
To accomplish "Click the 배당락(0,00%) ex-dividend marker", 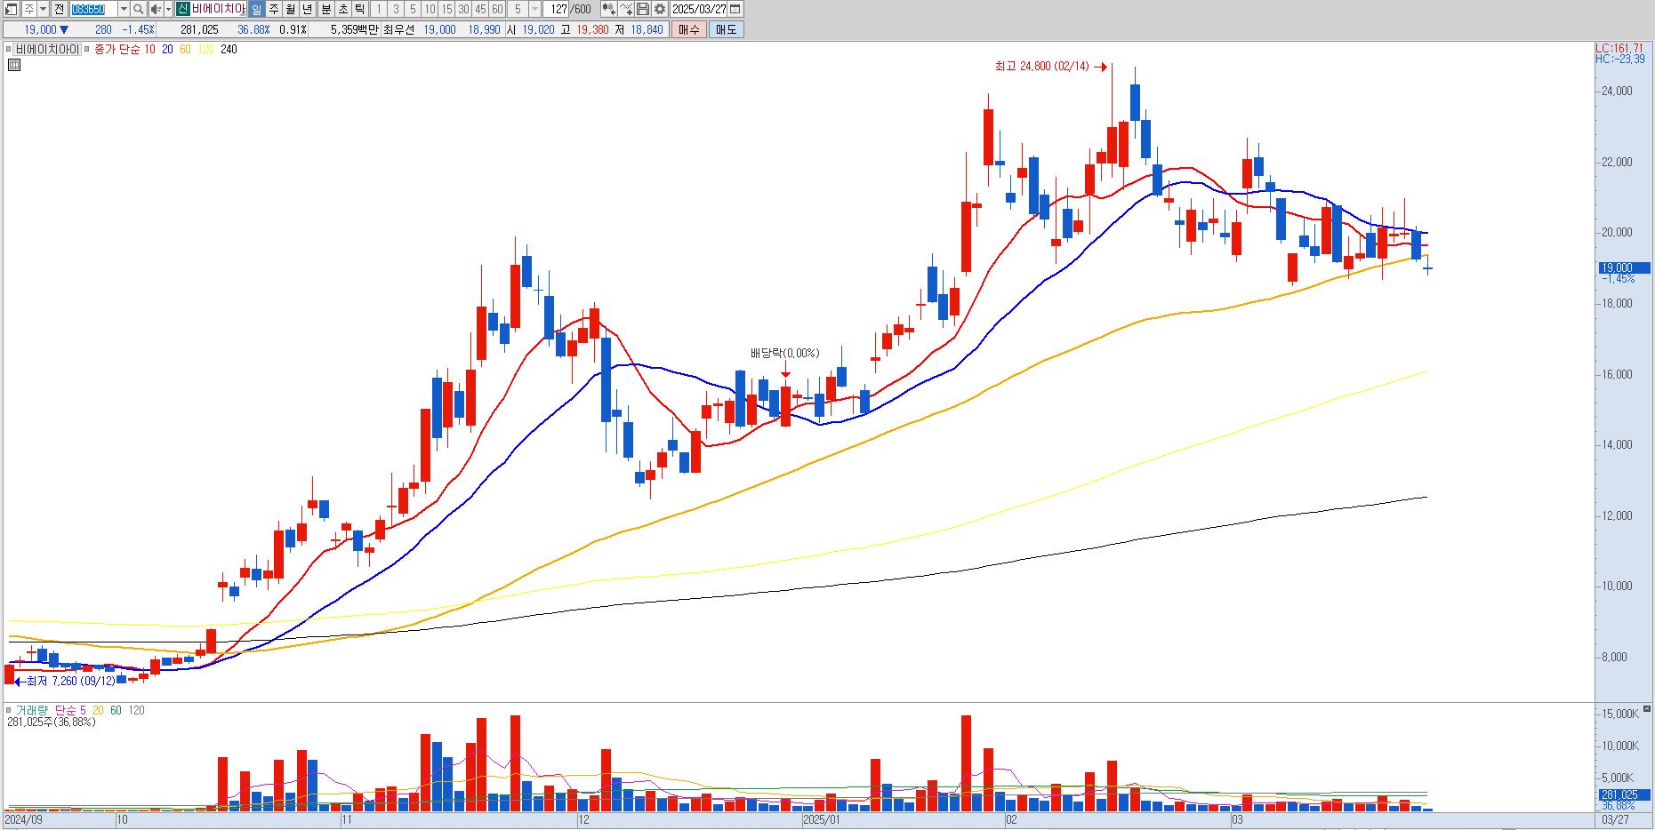I will 785,354.
